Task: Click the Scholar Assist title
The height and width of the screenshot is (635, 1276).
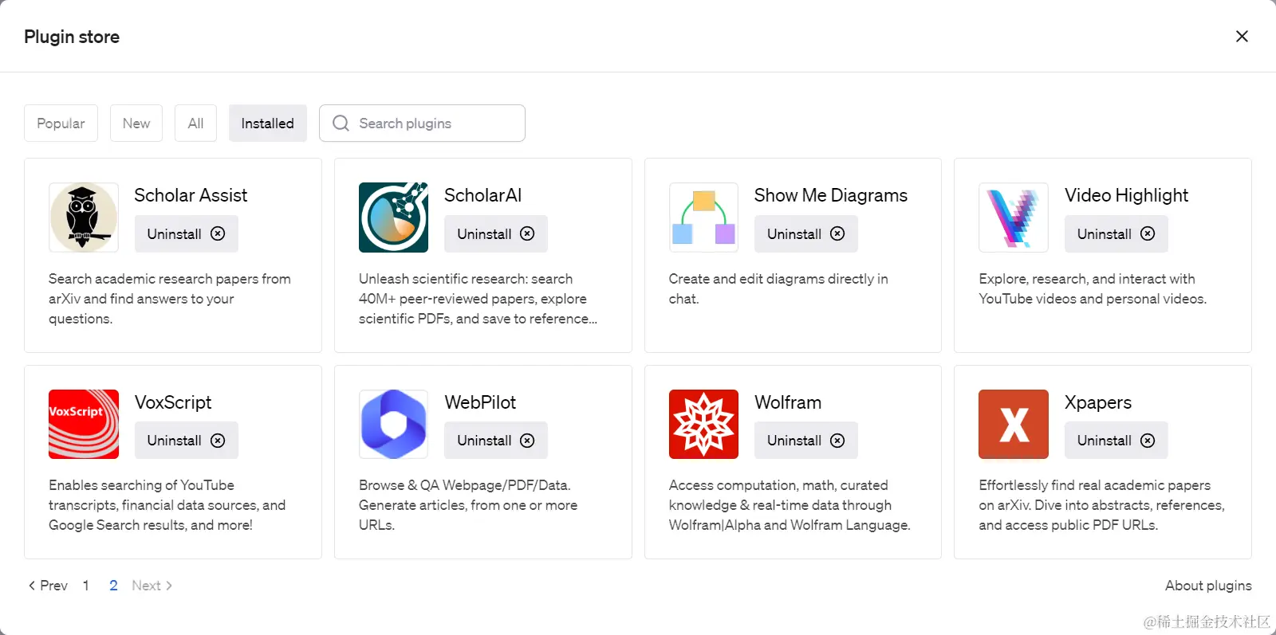Action: [x=191, y=195]
